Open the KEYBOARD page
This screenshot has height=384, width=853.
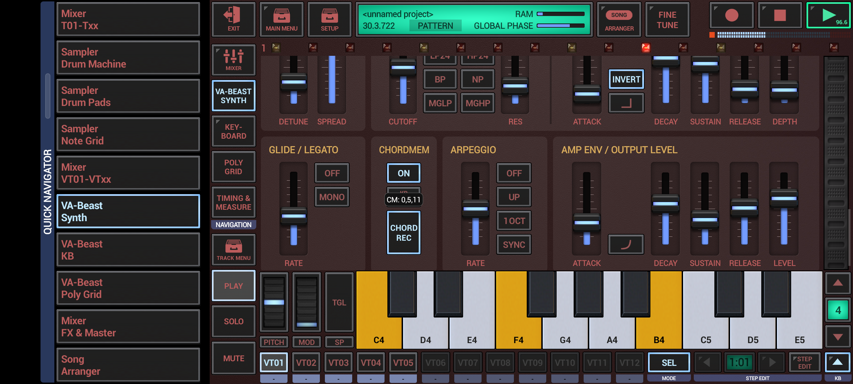(x=234, y=131)
